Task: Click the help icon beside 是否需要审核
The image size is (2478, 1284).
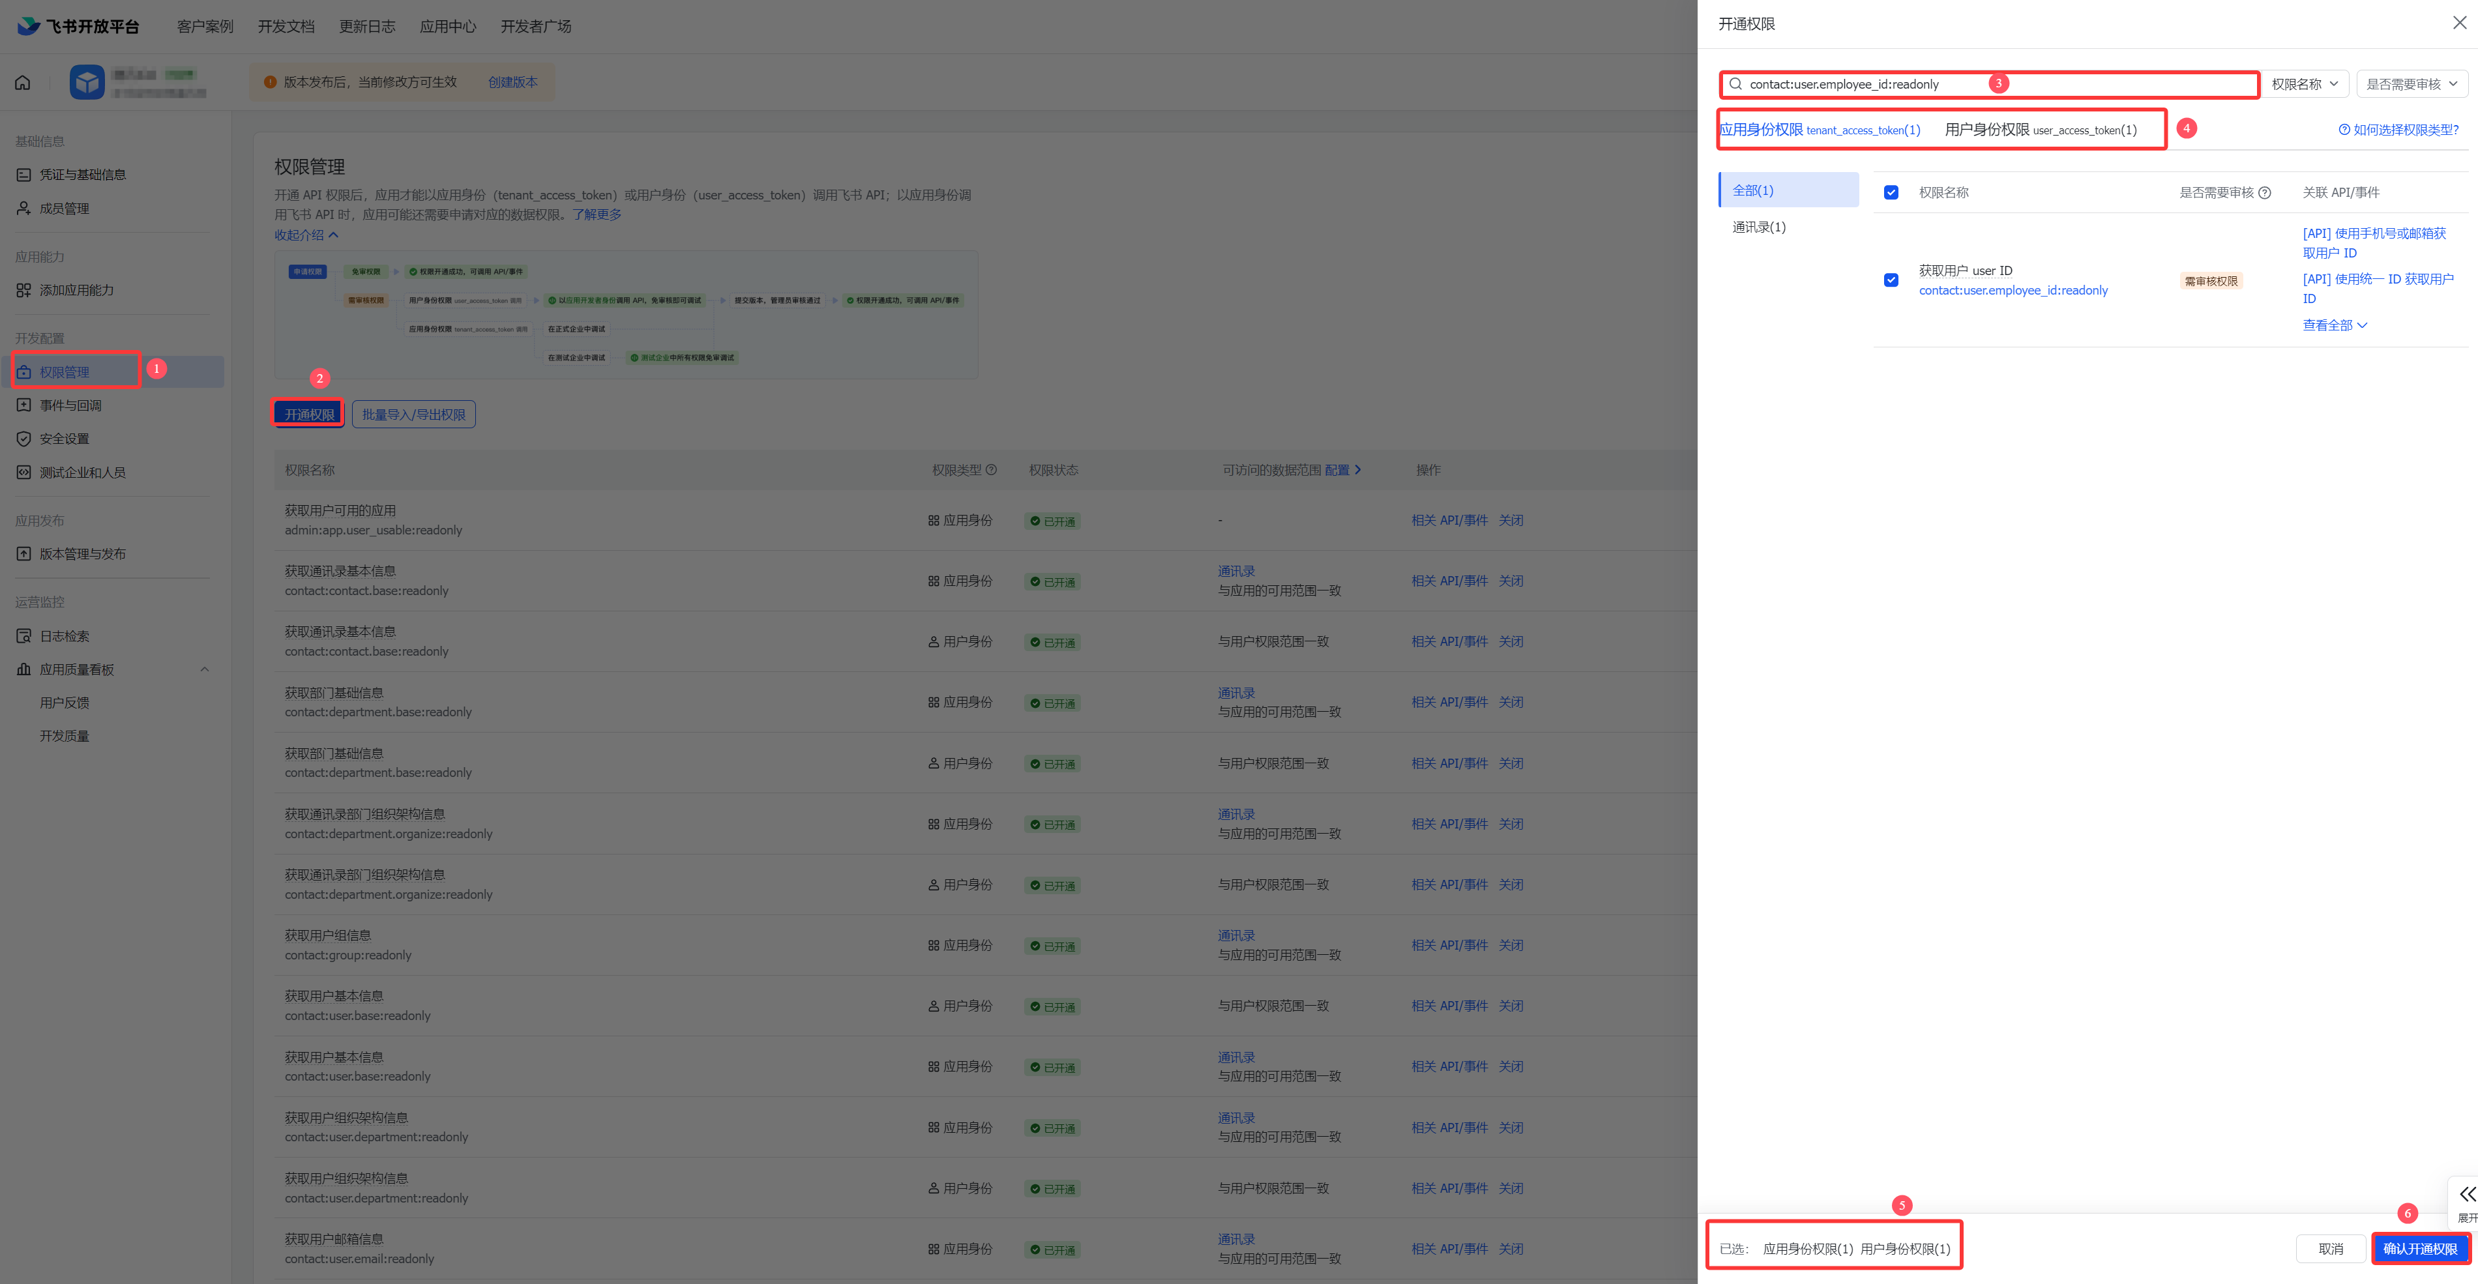Action: pyautogui.click(x=2264, y=192)
